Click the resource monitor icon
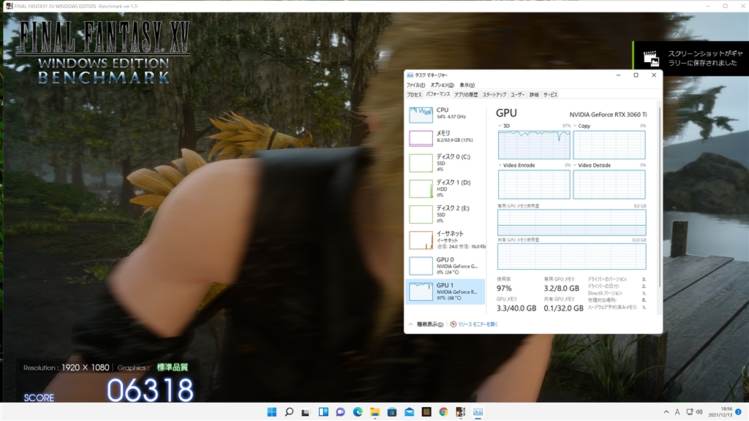Screen dimensions: 749x421 tap(453, 324)
